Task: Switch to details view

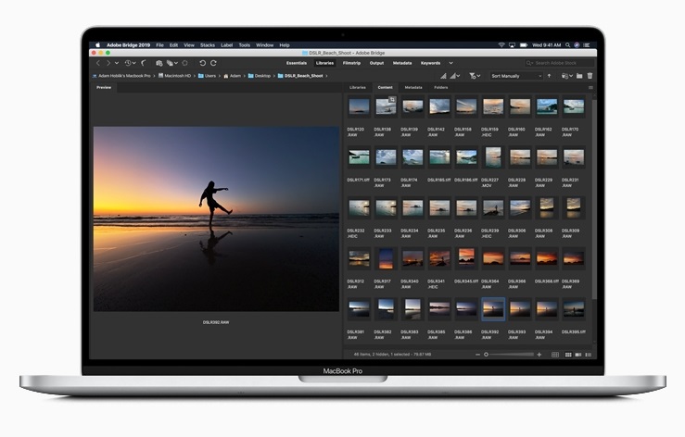Action: [x=578, y=355]
